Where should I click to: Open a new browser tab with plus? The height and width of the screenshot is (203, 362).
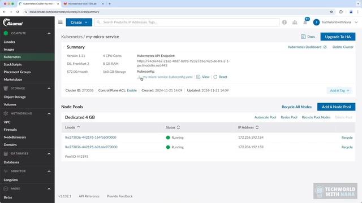[110, 4]
